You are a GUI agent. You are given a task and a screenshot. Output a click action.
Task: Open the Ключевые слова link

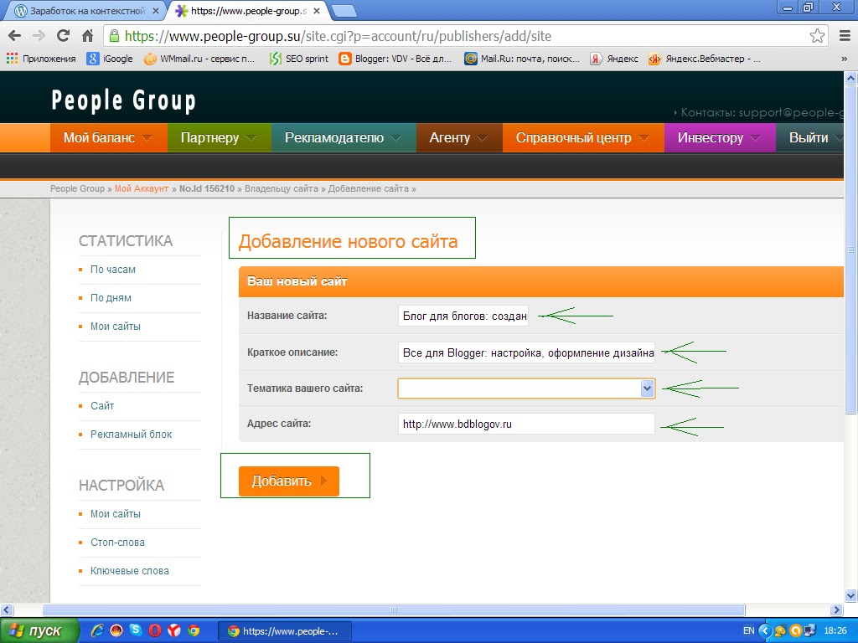click(130, 571)
